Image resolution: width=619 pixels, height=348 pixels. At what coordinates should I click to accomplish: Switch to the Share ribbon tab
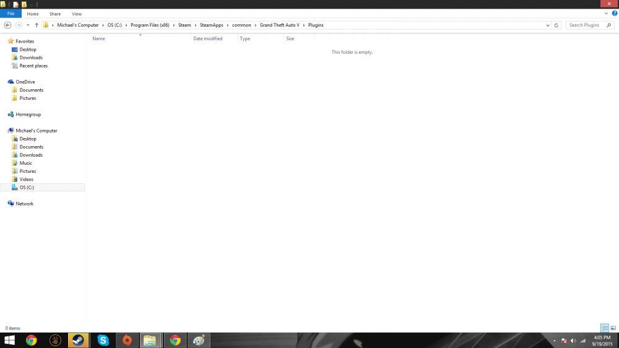(x=55, y=14)
